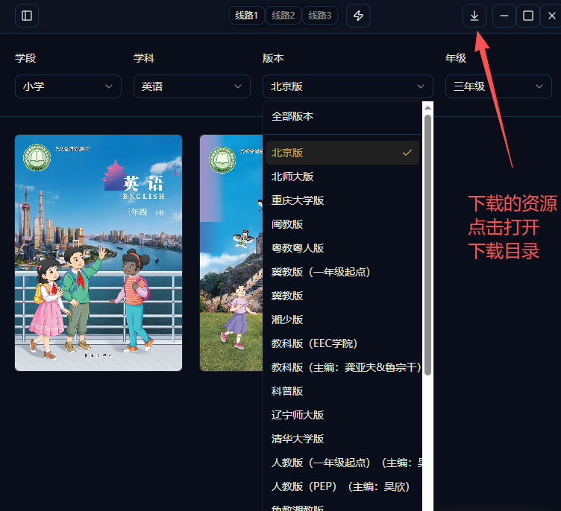The width and height of the screenshot is (561, 511).
Task: Click the version list scrollbar thumb
Action: pos(427,245)
